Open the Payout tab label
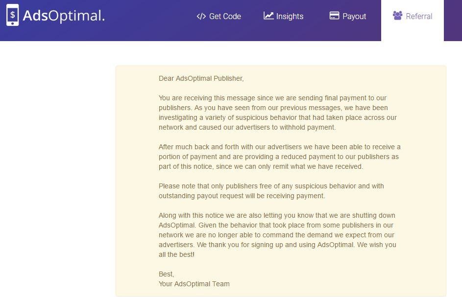462x297 pixels. [x=354, y=16]
